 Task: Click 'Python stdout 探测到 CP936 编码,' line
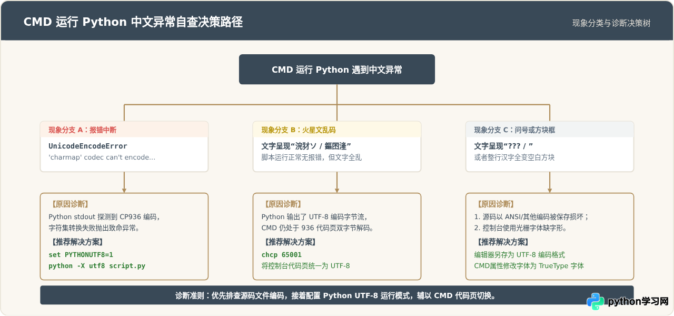point(104,216)
